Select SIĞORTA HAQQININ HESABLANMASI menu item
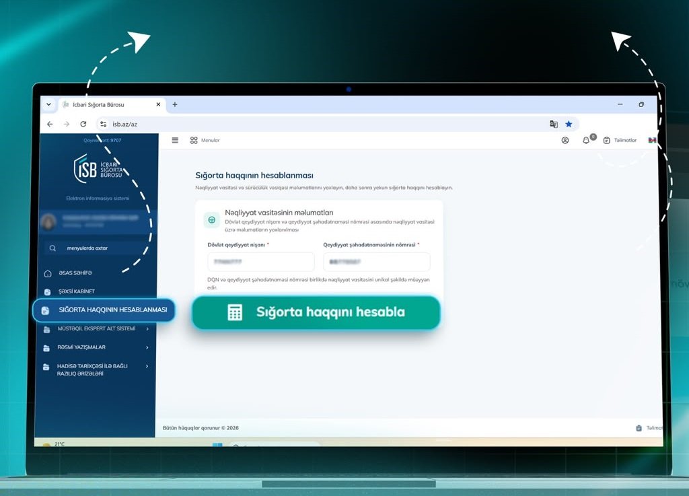Viewport: 689px width, 496px height. [104, 310]
